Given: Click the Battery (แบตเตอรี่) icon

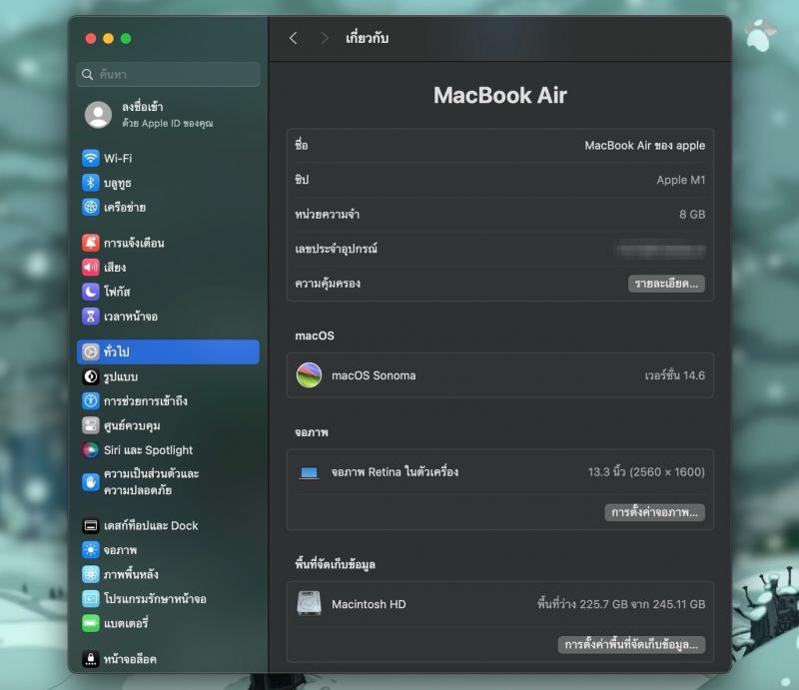Looking at the screenshot, I should [x=91, y=623].
